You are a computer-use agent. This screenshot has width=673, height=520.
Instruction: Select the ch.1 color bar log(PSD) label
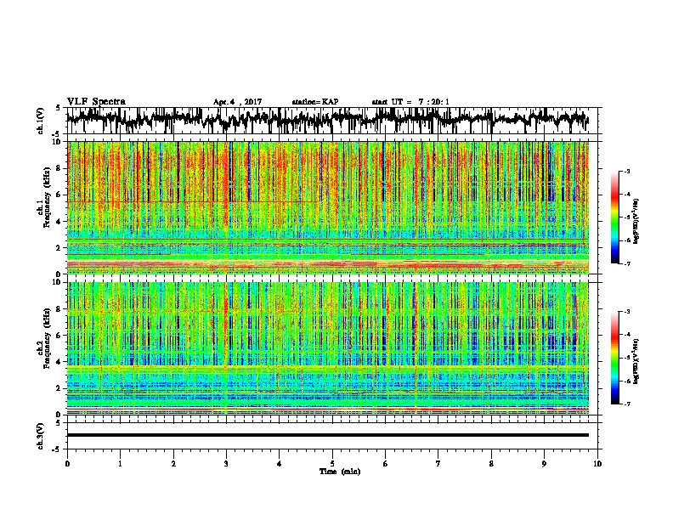point(636,221)
